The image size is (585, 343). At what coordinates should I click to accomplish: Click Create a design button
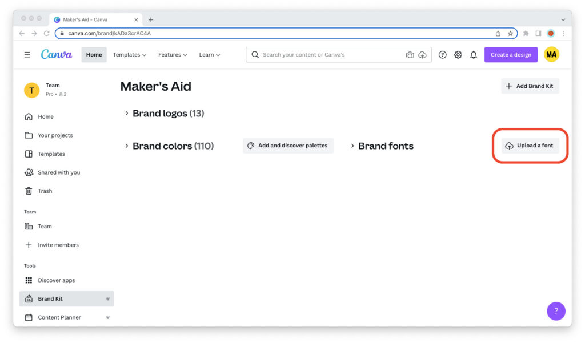511,55
